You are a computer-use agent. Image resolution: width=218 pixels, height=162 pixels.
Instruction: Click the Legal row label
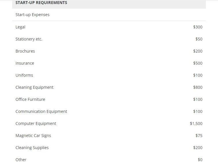click(x=20, y=27)
